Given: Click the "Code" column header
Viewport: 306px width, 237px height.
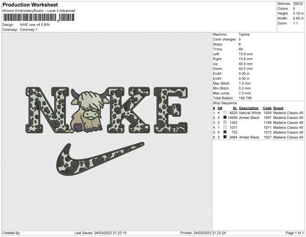Looking at the screenshot, I should pyautogui.click(x=267, y=108).
